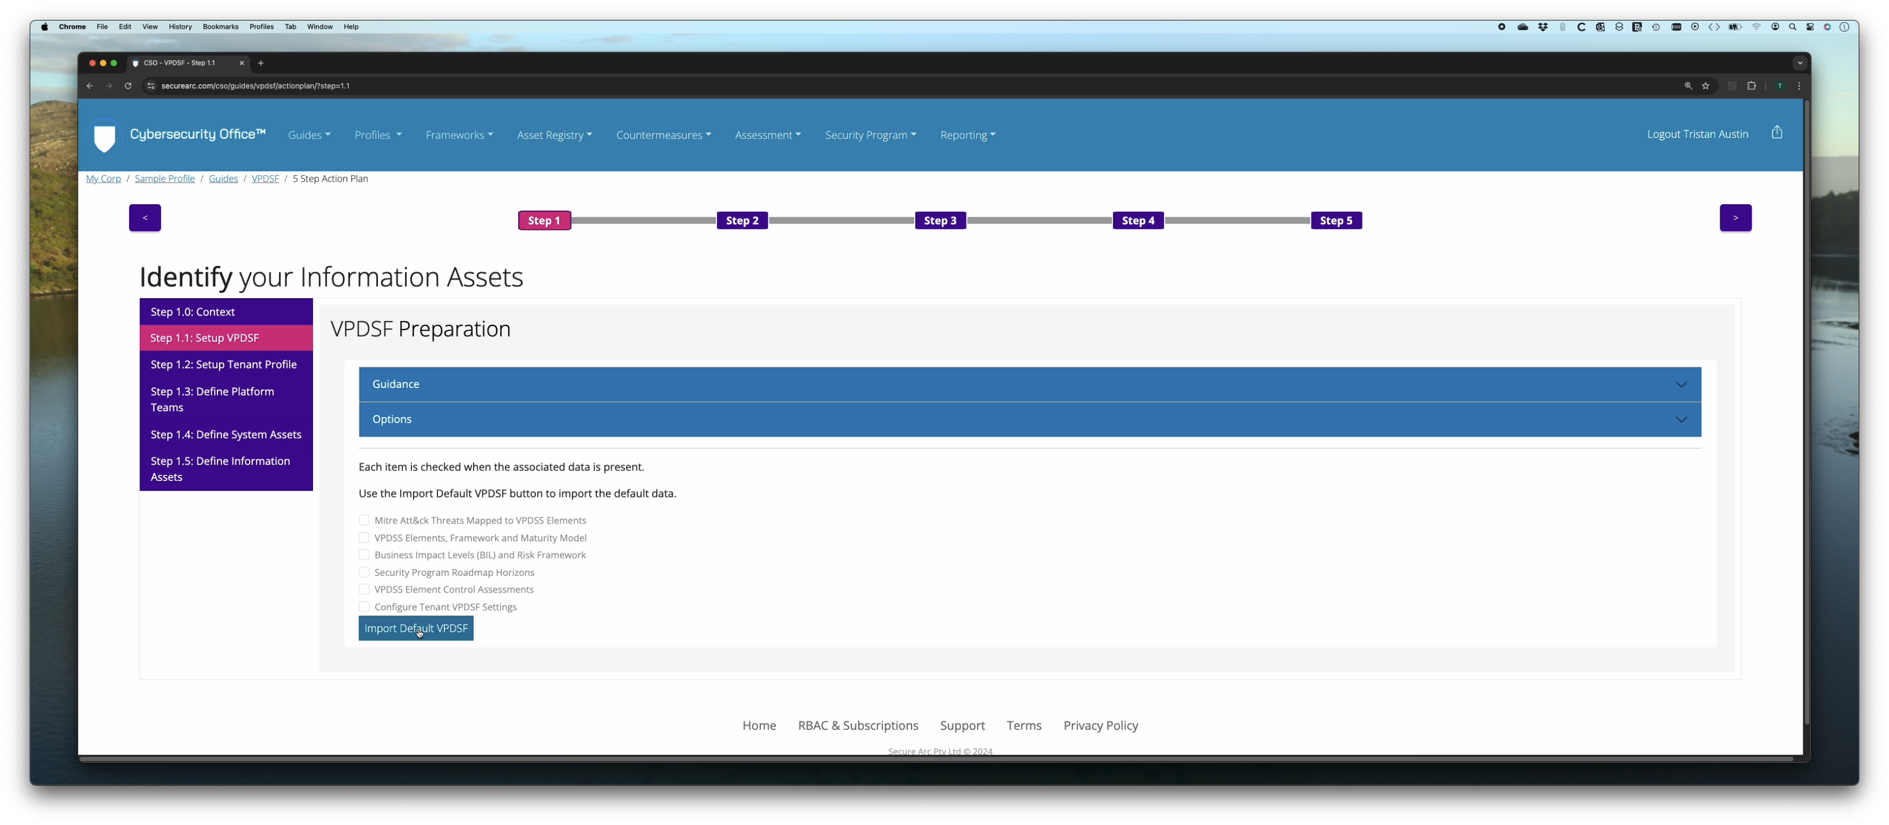1889x825 pixels.
Task: Select Step 1.4: Define System Assets
Action: click(226, 434)
